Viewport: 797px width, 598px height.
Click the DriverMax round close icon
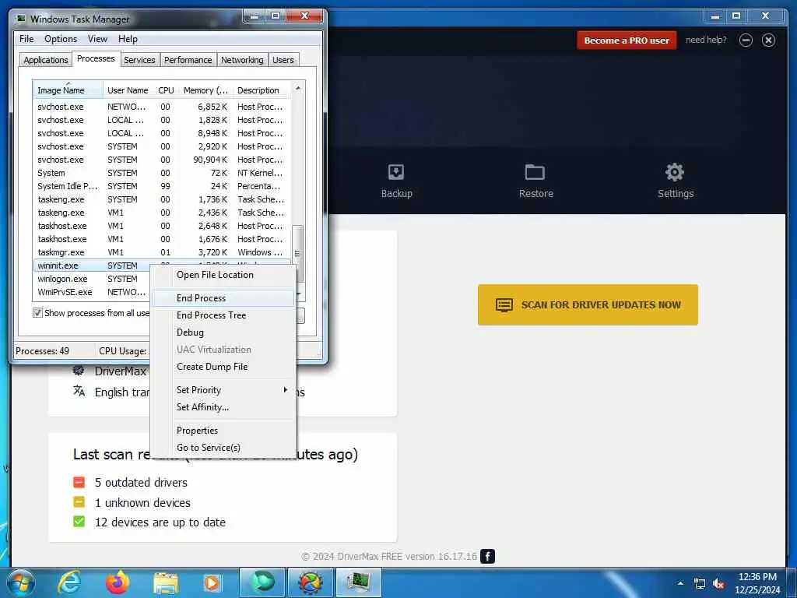pos(768,40)
